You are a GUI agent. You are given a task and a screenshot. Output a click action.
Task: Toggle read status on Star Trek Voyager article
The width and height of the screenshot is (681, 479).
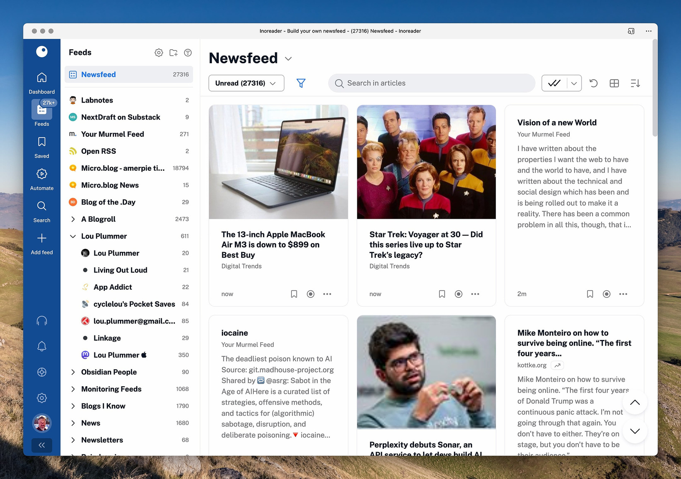[x=458, y=294]
